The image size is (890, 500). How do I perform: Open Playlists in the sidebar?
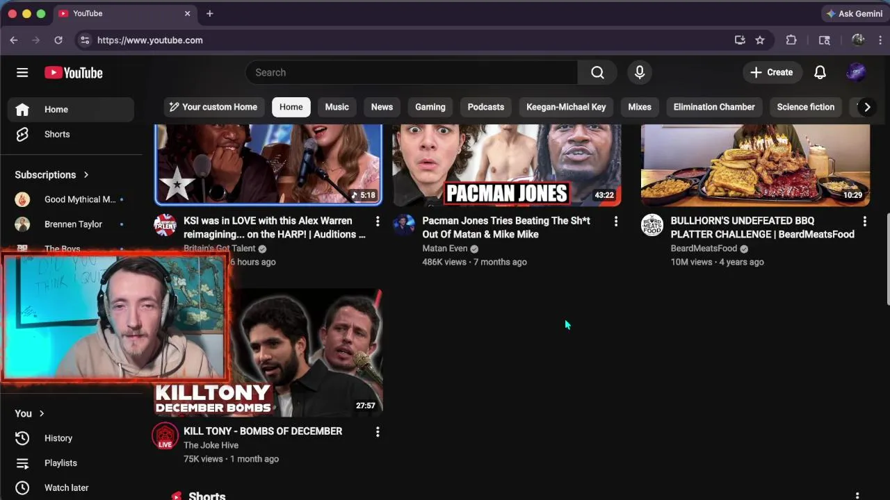coord(71,463)
